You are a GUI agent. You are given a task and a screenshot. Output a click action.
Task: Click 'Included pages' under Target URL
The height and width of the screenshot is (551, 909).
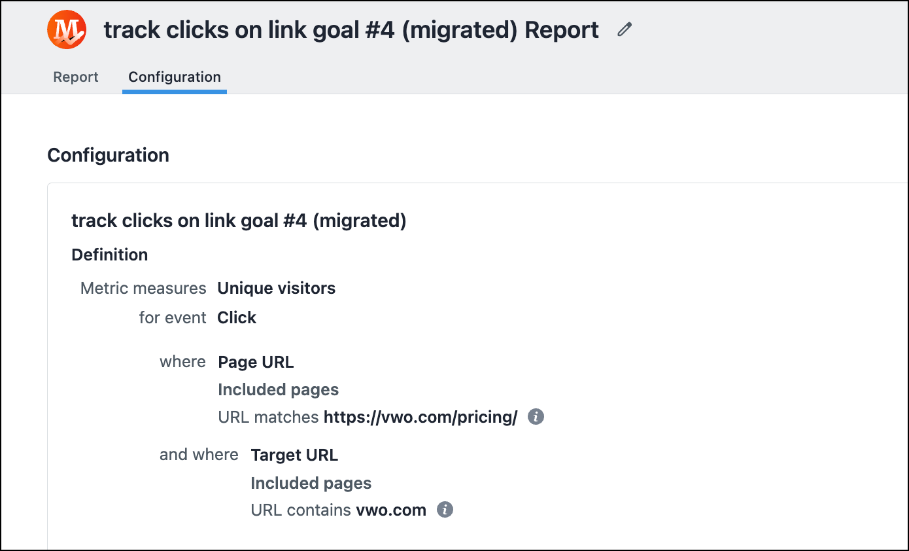[311, 484]
